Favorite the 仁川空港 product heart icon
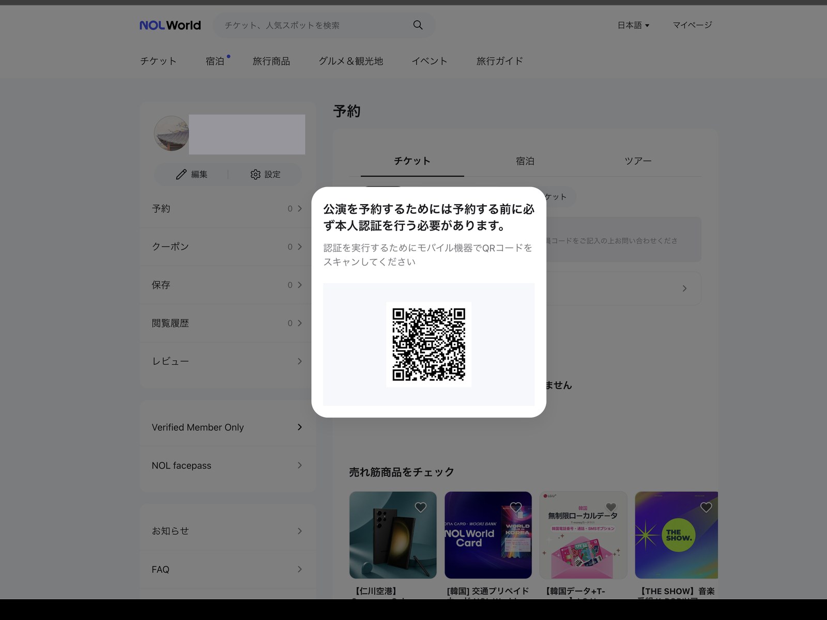Viewport: 827px width, 620px height. pyautogui.click(x=421, y=507)
